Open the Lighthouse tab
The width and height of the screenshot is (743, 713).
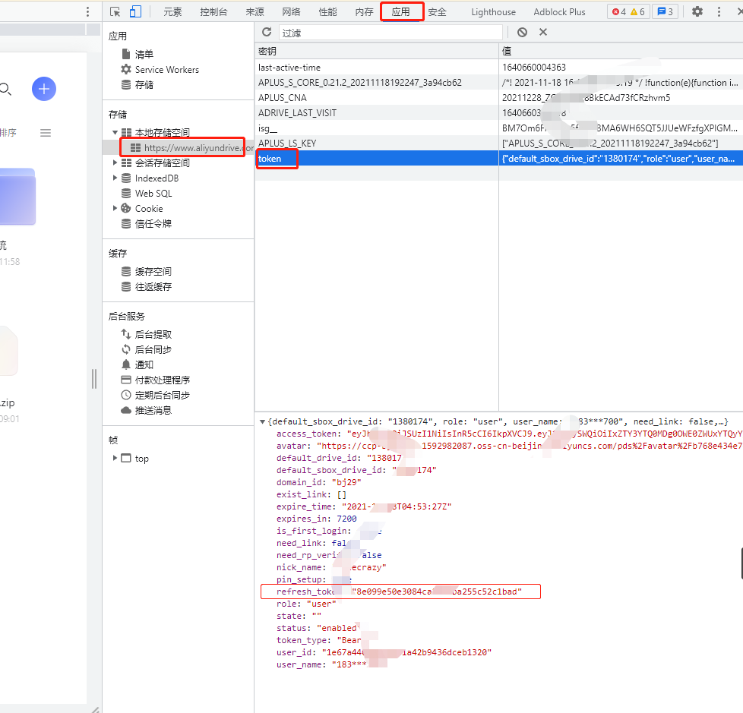click(x=493, y=11)
